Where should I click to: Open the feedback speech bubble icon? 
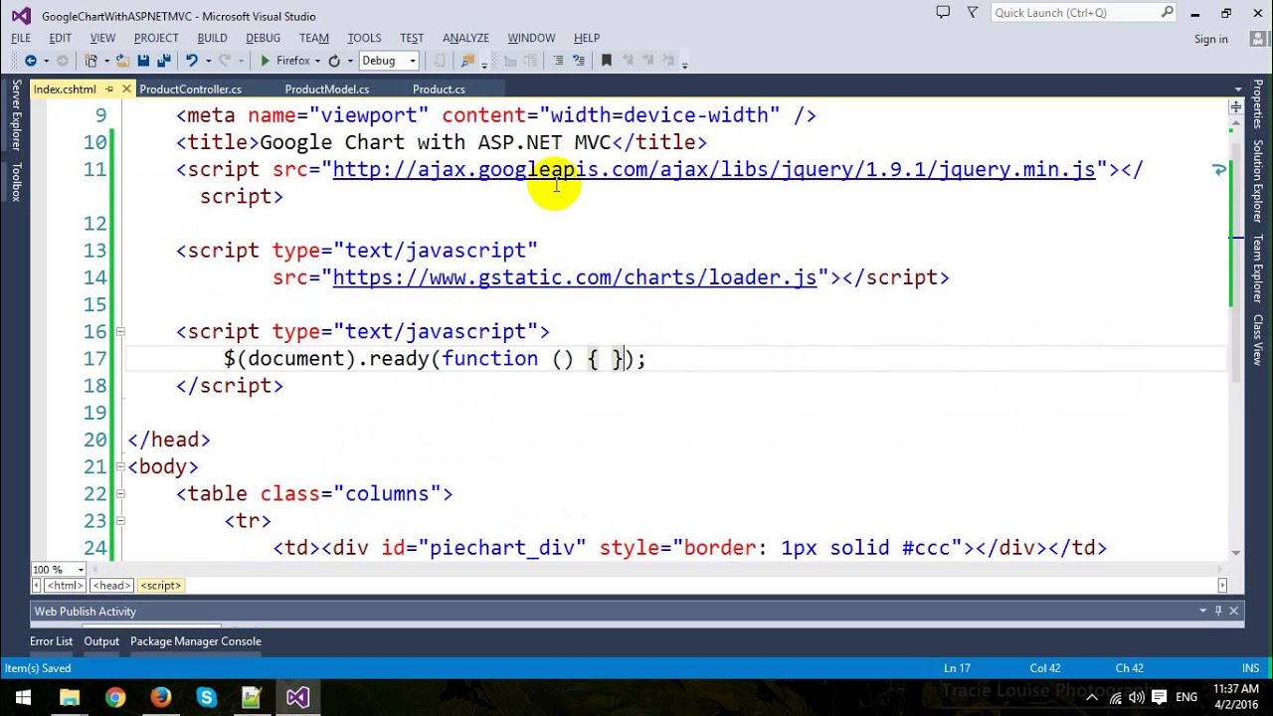943,12
